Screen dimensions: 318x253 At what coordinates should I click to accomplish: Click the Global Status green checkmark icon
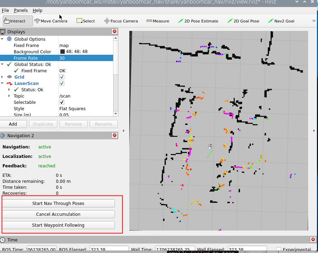[9, 64]
